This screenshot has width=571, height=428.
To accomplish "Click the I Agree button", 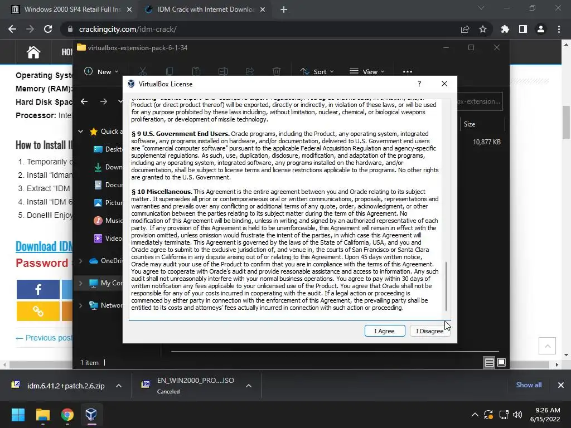I will tap(385, 331).
